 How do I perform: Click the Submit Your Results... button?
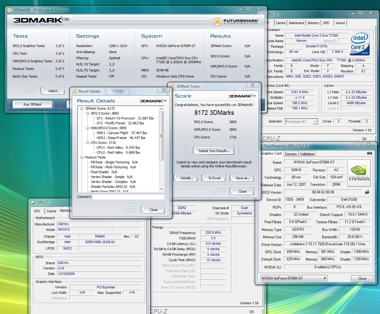(214, 151)
